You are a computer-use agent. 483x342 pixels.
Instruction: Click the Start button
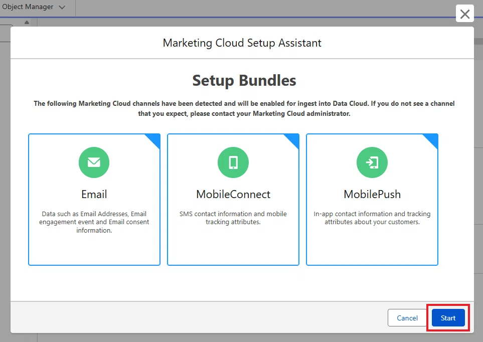[448, 317]
